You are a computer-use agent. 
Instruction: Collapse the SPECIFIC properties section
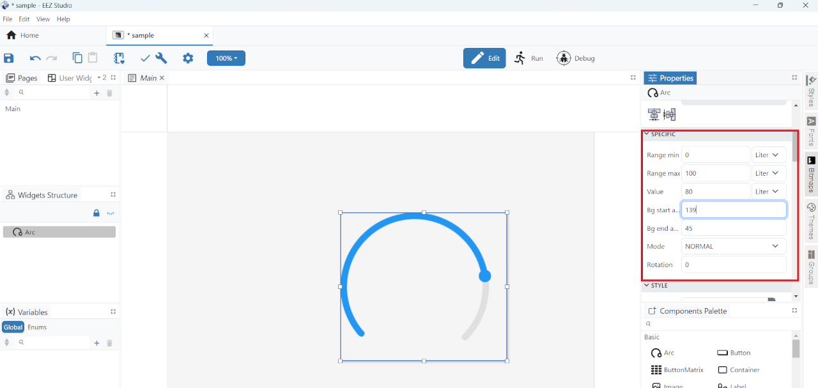pyautogui.click(x=647, y=134)
